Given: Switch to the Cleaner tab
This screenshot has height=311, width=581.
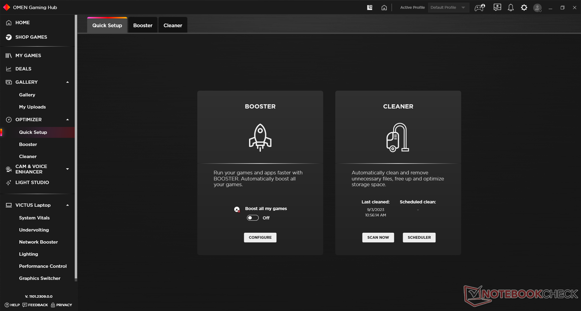Looking at the screenshot, I should pyautogui.click(x=173, y=25).
